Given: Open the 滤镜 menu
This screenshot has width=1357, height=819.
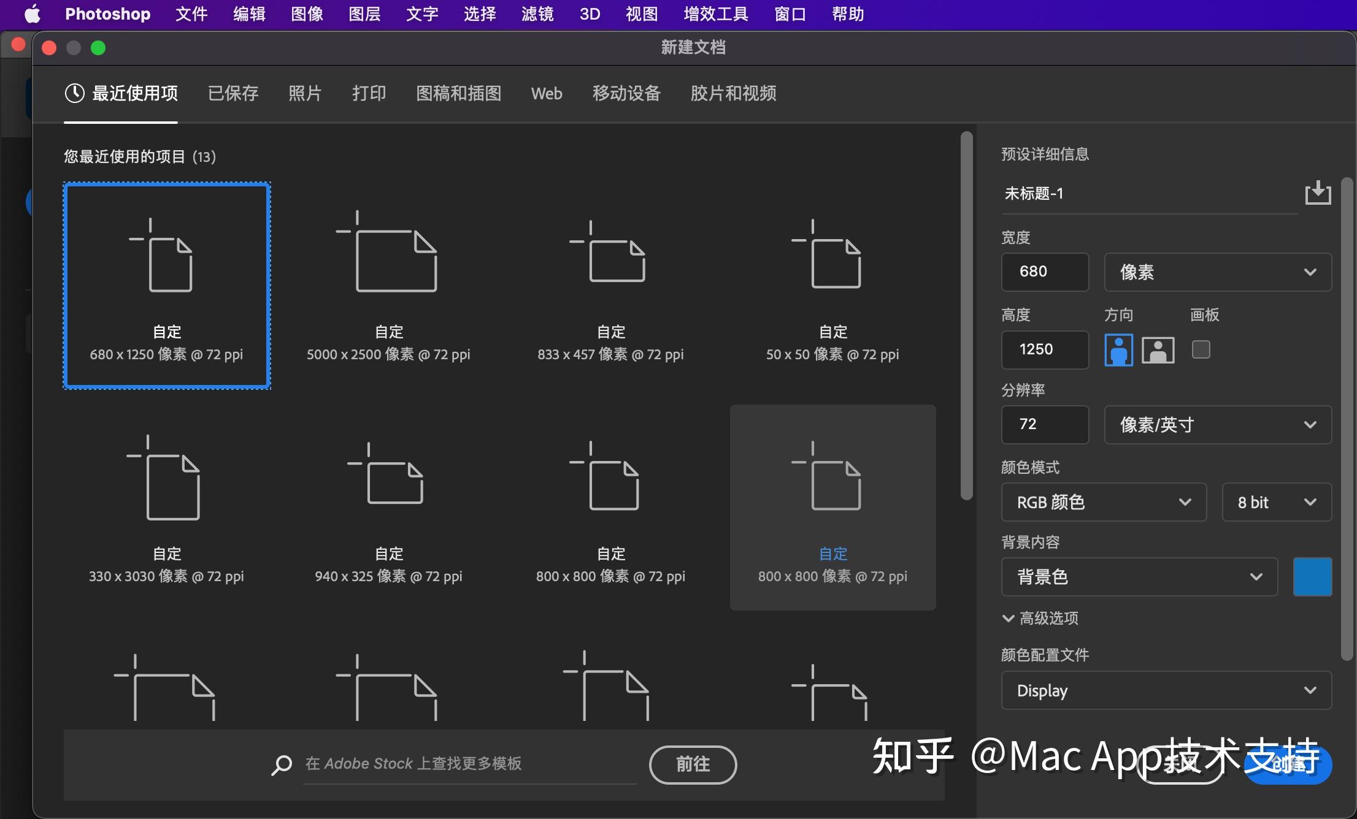Looking at the screenshot, I should click(536, 13).
